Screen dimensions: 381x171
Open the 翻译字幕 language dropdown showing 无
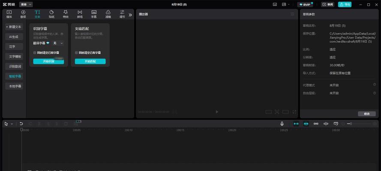[x=58, y=43]
